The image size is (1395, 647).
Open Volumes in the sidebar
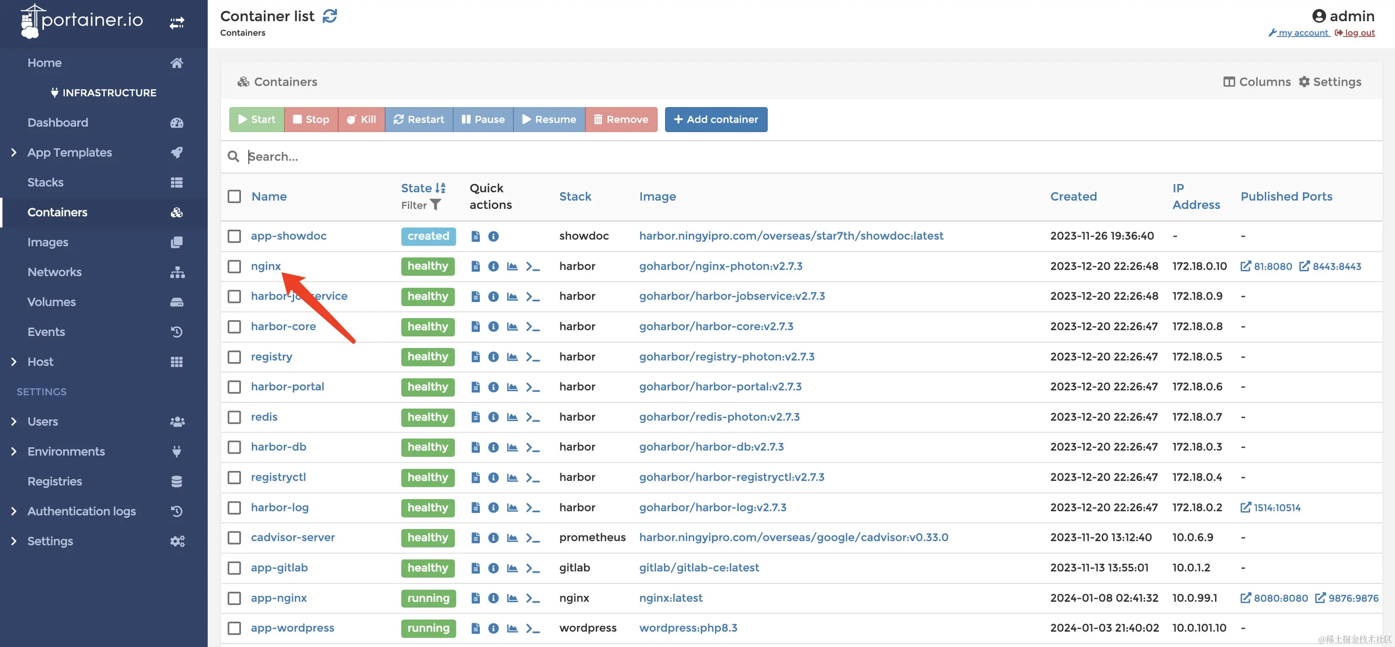[x=104, y=302]
